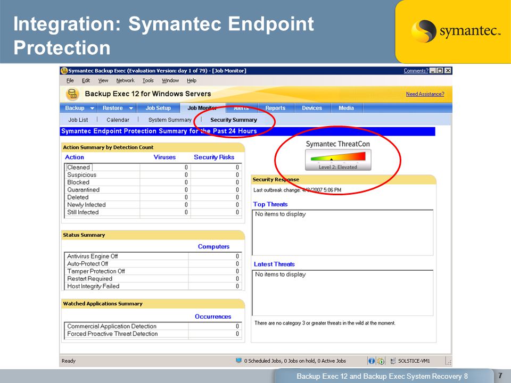
Task: Click the Viruses column header
Action: tap(164, 157)
